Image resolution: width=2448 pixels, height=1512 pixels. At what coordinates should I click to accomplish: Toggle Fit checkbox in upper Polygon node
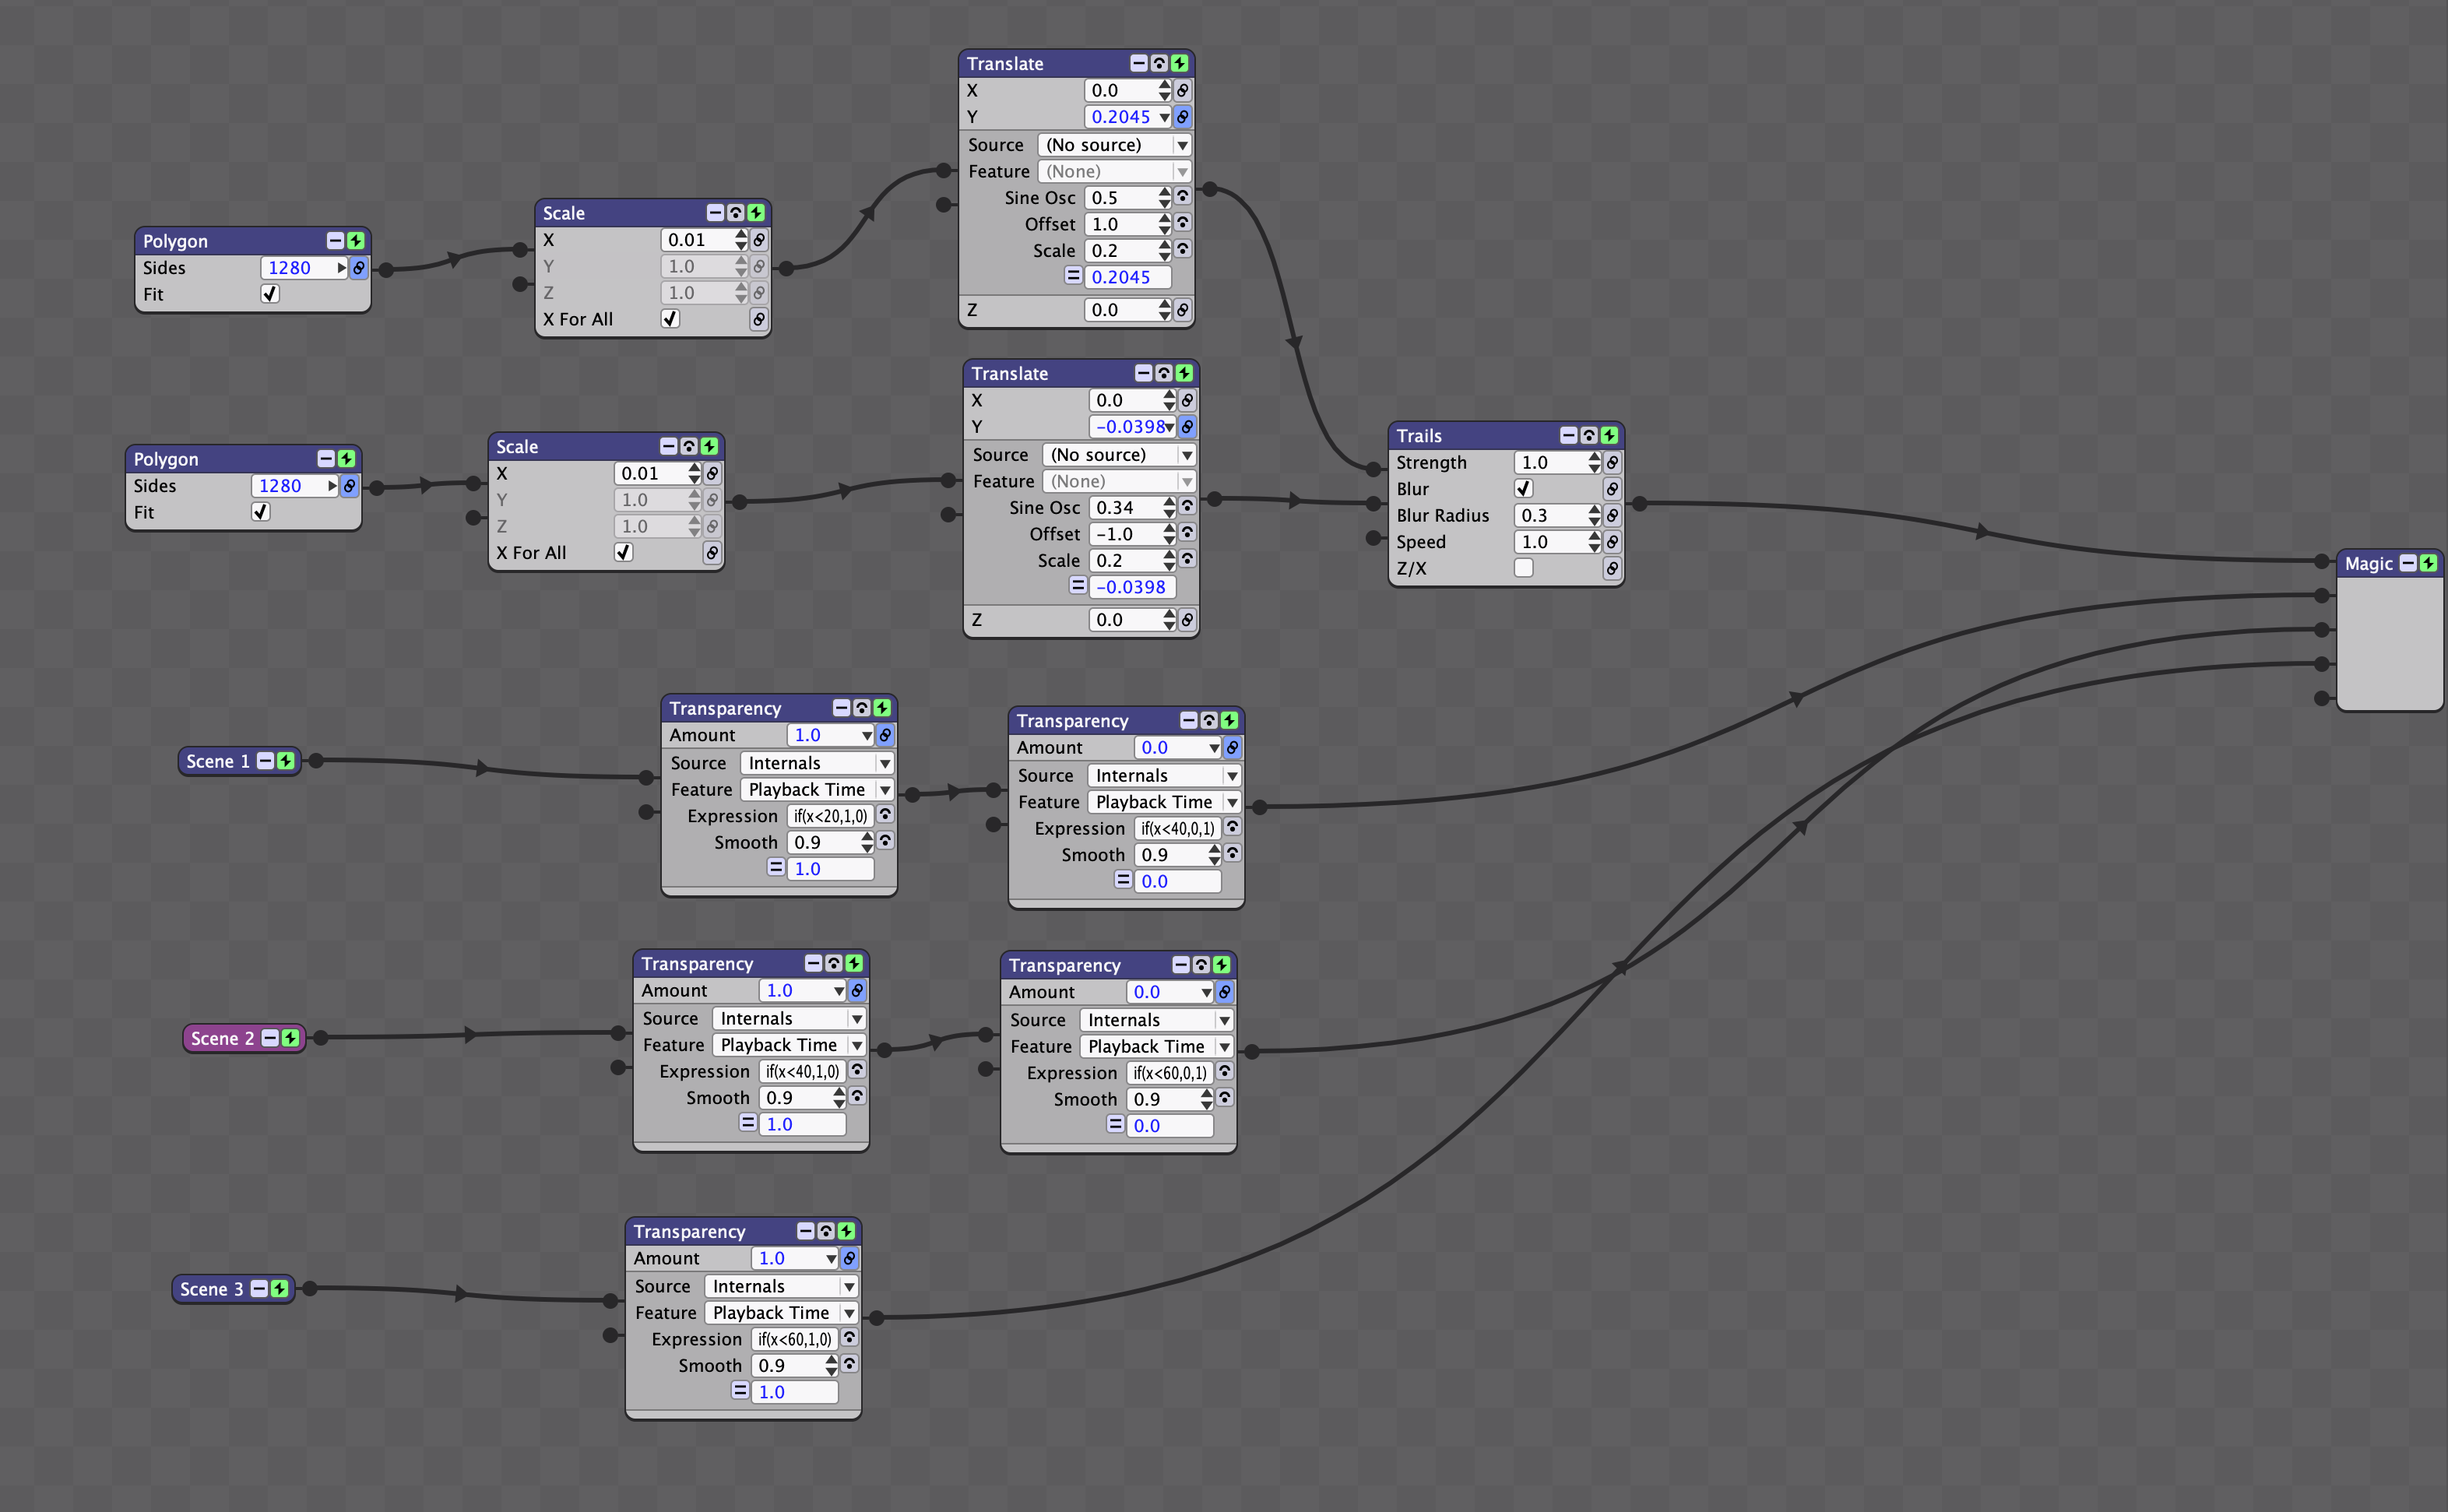(270, 294)
